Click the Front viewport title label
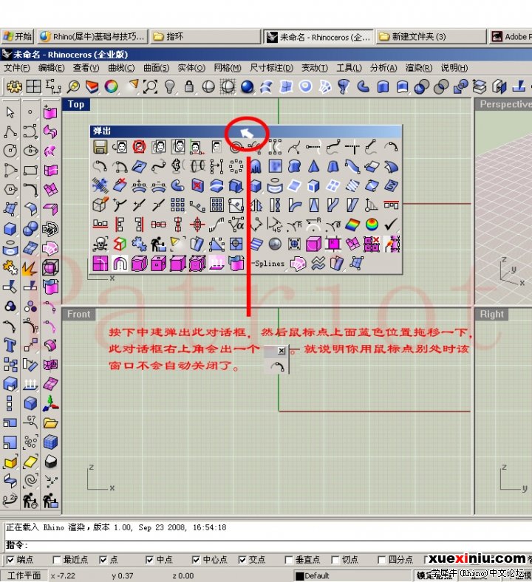 [x=79, y=315]
